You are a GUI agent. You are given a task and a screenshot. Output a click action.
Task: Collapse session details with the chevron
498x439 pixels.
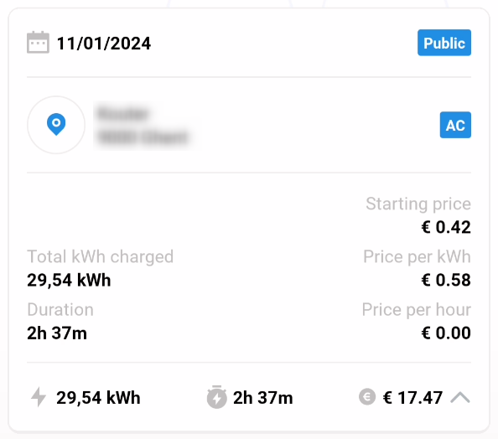[x=460, y=397]
